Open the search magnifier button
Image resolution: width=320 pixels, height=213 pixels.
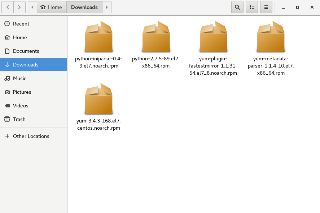[x=237, y=7]
